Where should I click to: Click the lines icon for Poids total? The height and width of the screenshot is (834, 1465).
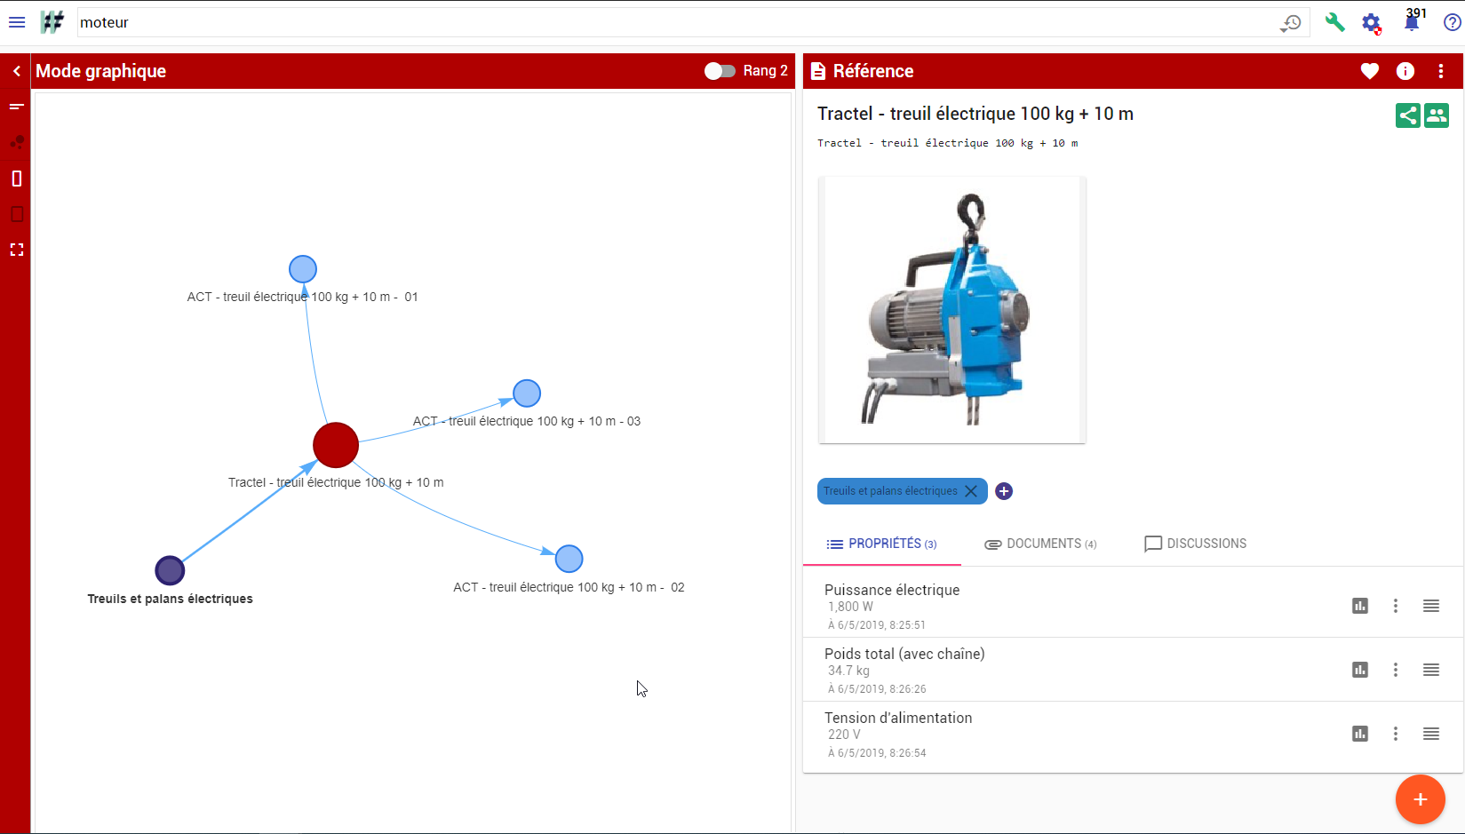tap(1431, 670)
